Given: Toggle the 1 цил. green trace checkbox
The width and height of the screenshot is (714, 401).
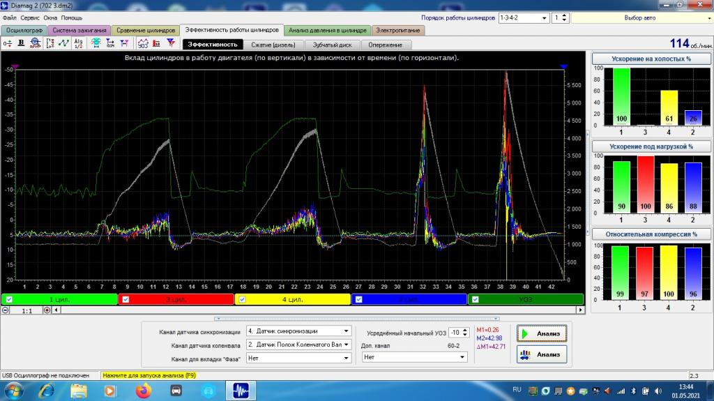Looking at the screenshot, I should click(9, 299).
